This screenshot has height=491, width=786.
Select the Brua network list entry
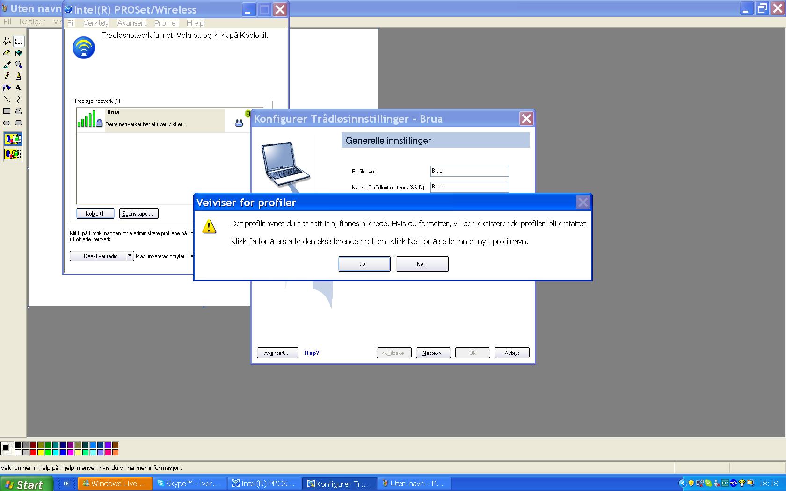coord(163,121)
